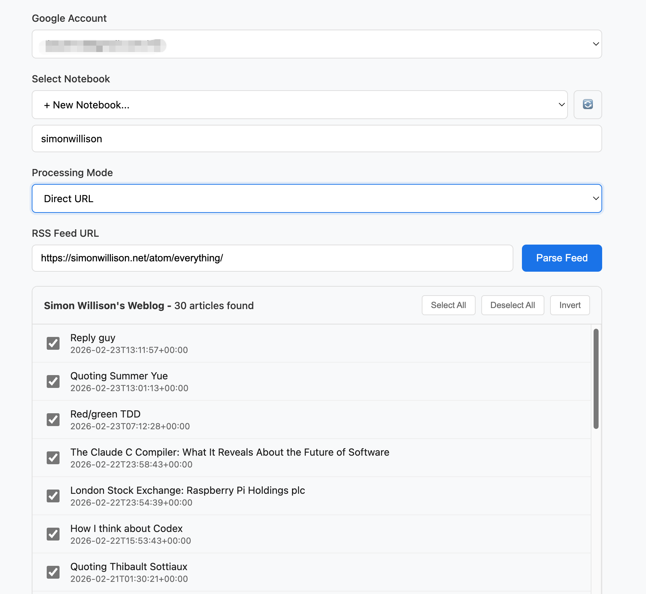Deselect The Claude C Compiler article checkbox
The height and width of the screenshot is (594, 646).
[x=53, y=458]
